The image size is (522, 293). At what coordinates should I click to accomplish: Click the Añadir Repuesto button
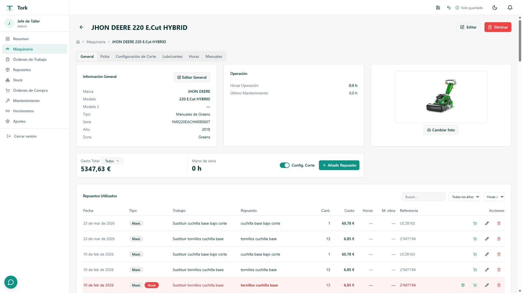click(339, 165)
